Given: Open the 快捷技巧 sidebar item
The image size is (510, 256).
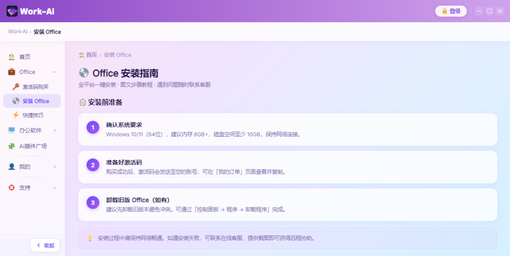Looking at the screenshot, I should [x=32, y=115].
